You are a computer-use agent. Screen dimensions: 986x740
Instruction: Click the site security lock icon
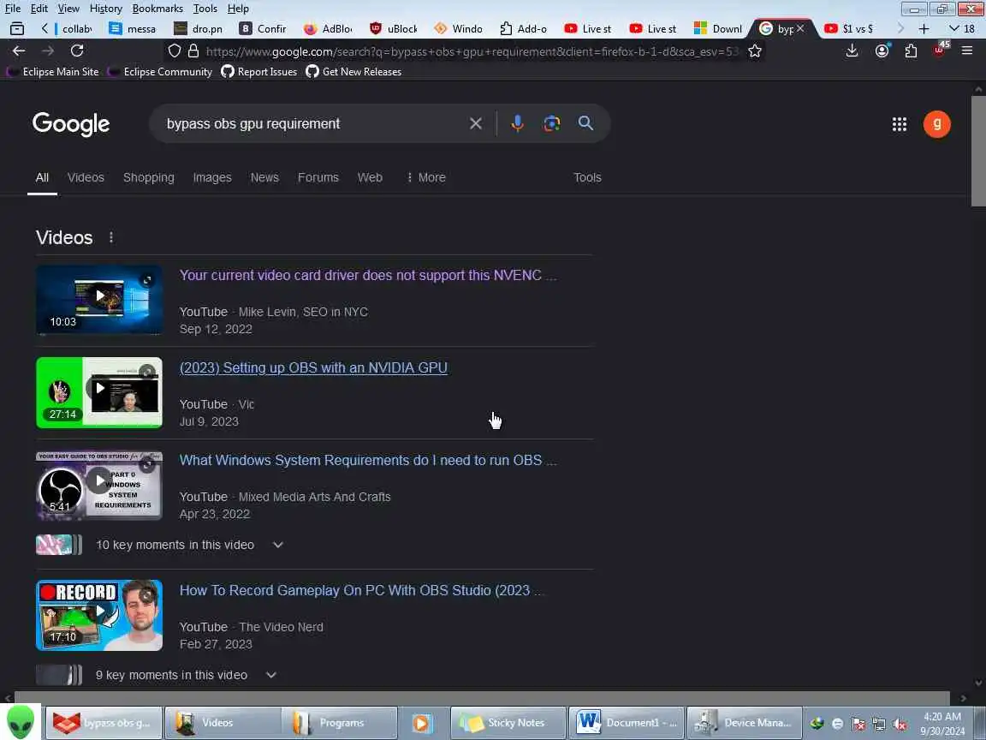click(193, 51)
